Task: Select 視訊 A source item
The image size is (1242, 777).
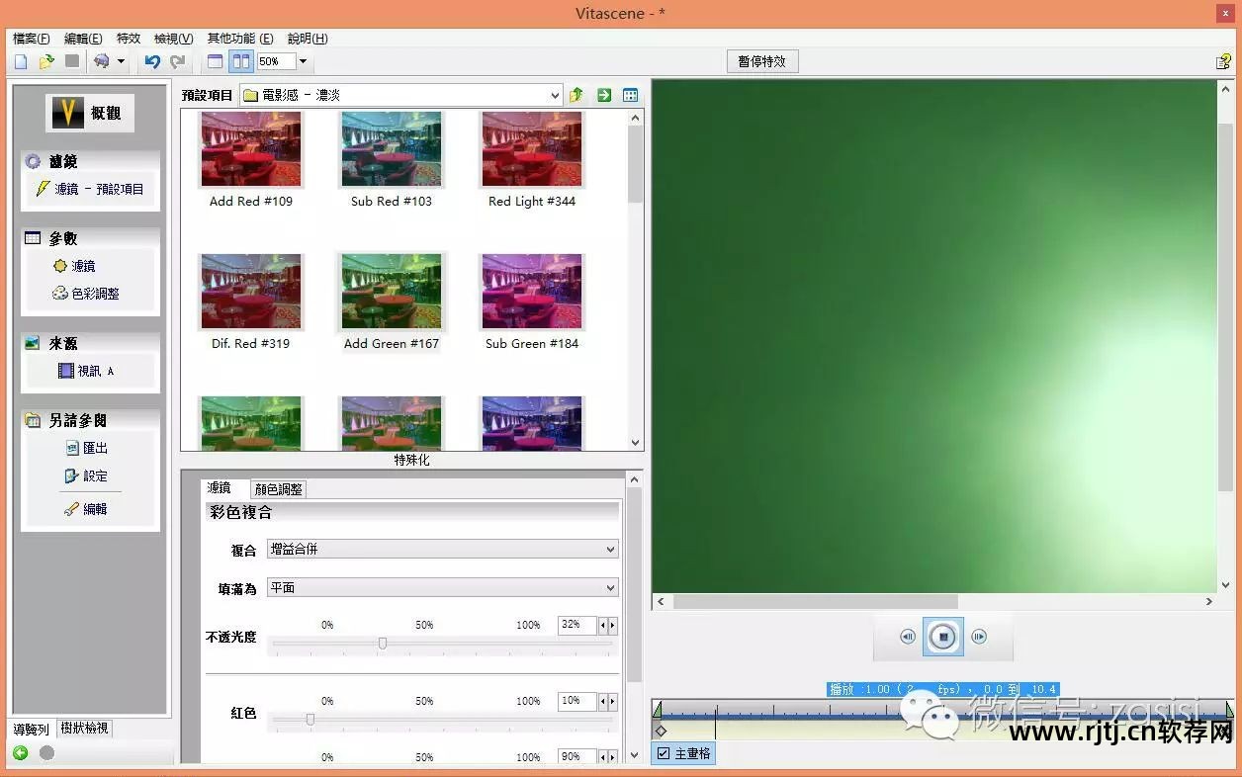Action: [86, 371]
